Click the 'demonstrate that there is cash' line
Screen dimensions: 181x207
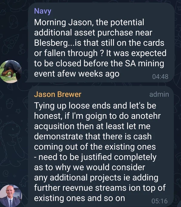click(x=93, y=136)
